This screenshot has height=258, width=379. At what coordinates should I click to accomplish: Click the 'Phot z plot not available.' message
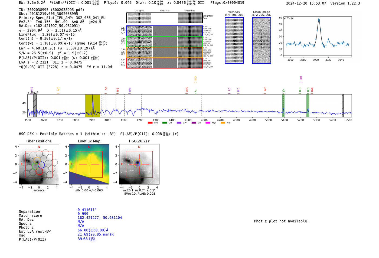click(282, 221)
